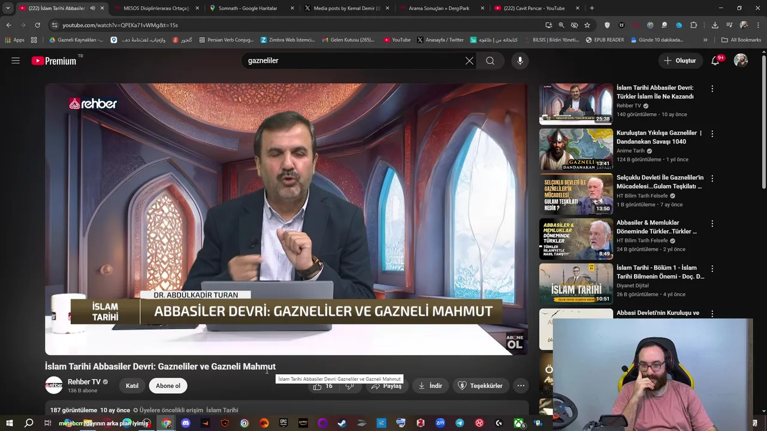
Task: Open All Bookmarks folder
Action: pos(741,40)
